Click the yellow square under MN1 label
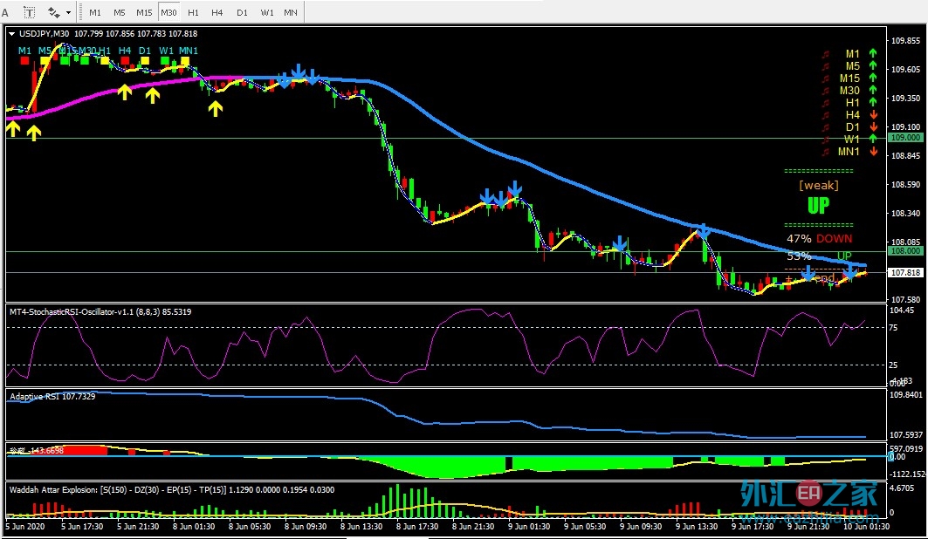The image size is (928, 539). point(185,60)
